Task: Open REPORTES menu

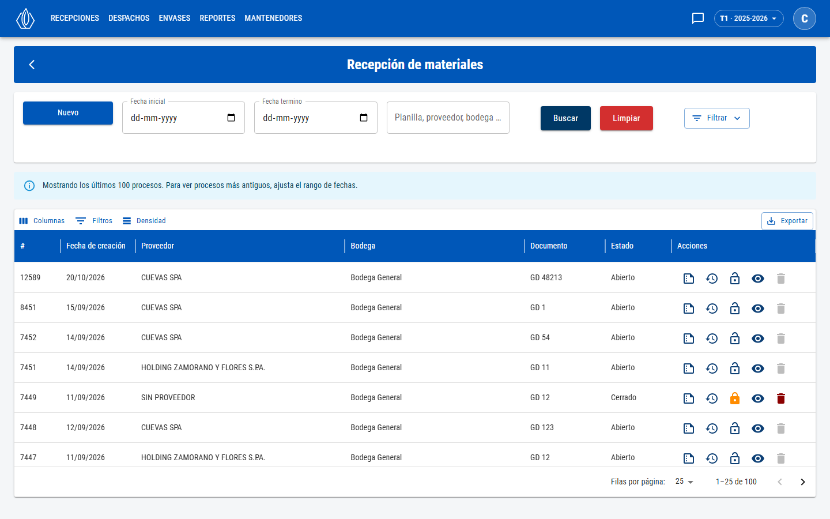Action: 217,18
